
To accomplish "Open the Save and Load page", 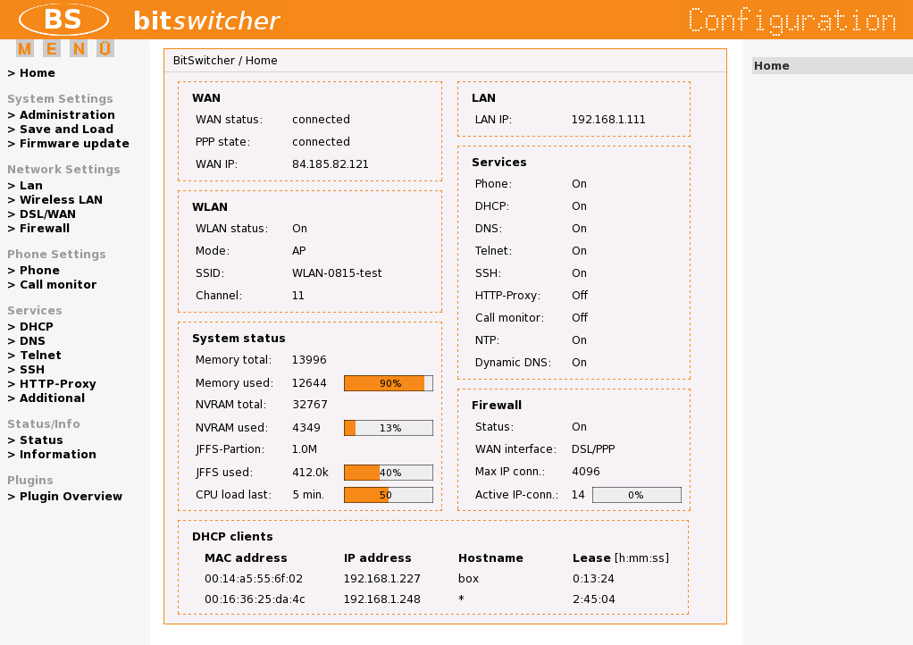I will click(57, 129).
